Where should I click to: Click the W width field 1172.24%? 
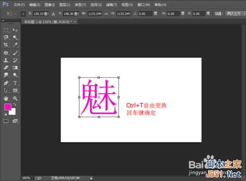[x=95, y=14]
